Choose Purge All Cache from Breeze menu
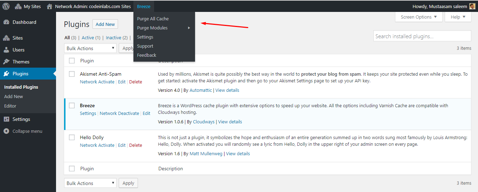478x192 pixels. [153, 19]
